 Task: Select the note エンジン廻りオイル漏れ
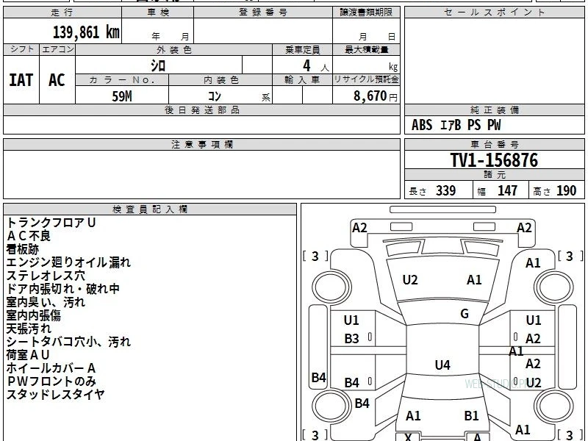coord(68,262)
